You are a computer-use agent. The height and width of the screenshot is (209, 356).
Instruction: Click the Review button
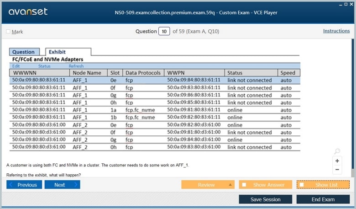click(x=208, y=185)
